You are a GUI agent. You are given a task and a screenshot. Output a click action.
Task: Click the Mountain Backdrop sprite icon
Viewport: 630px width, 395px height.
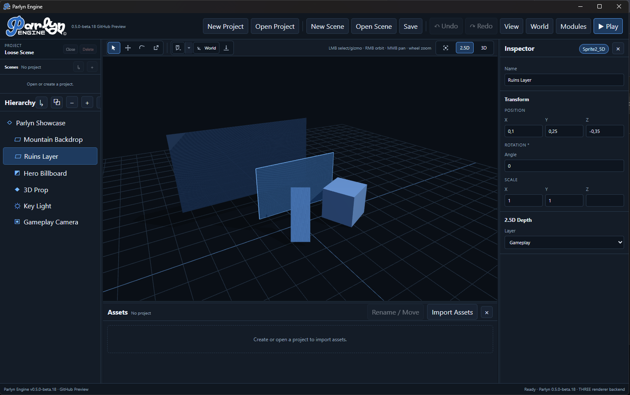point(17,139)
